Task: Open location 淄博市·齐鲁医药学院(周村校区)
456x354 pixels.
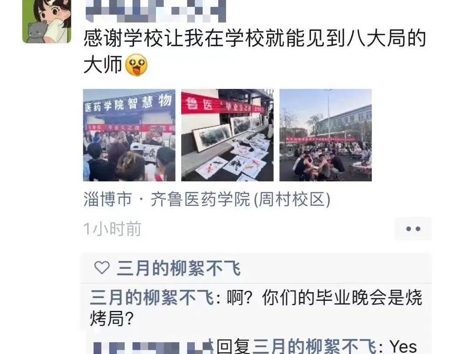Action: (207, 199)
